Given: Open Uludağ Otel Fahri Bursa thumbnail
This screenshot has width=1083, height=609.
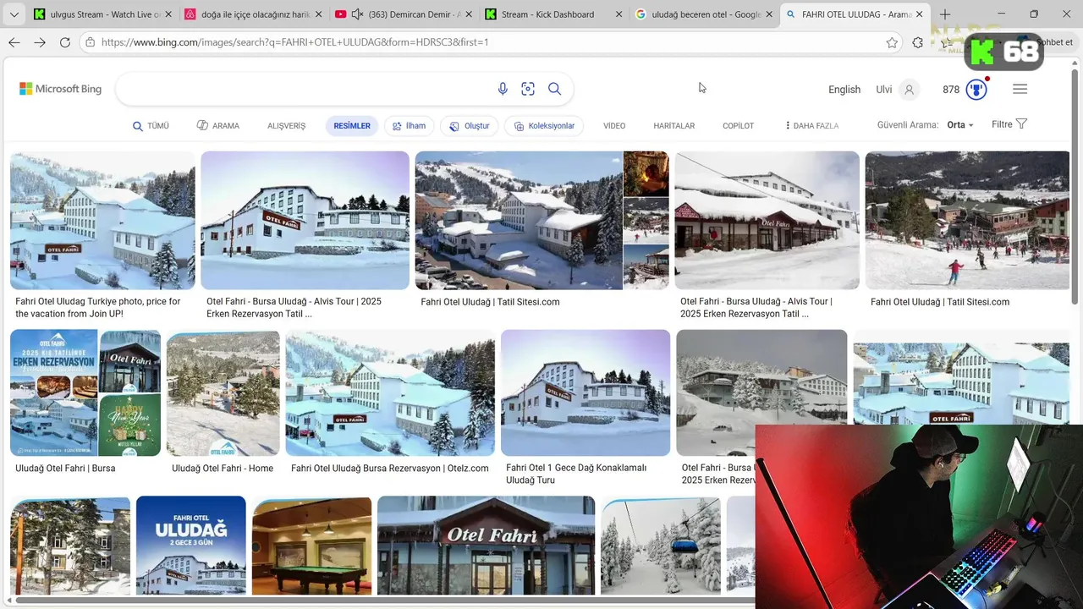Looking at the screenshot, I should coord(85,392).
